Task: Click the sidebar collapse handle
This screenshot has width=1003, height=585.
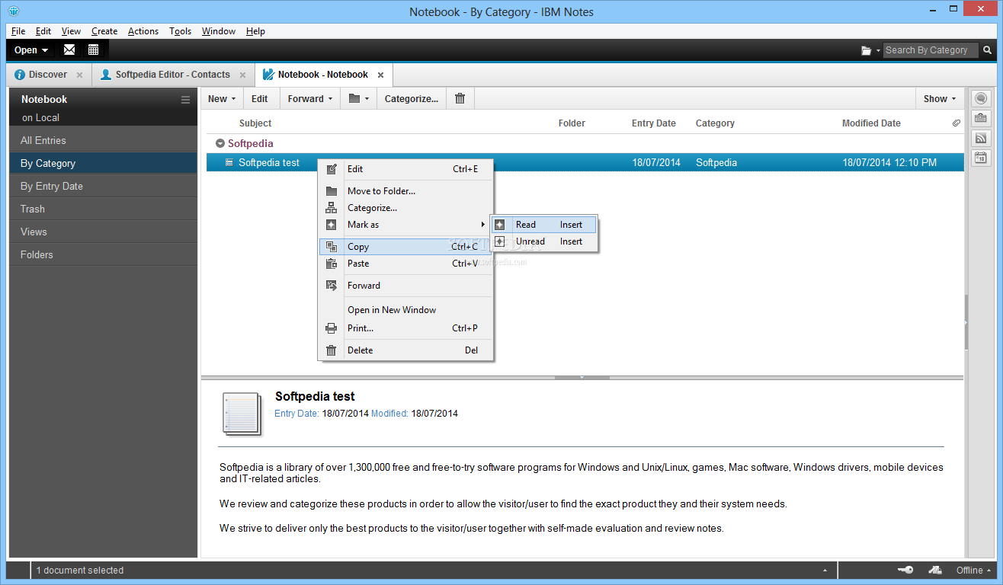Action: pos(966,322)
